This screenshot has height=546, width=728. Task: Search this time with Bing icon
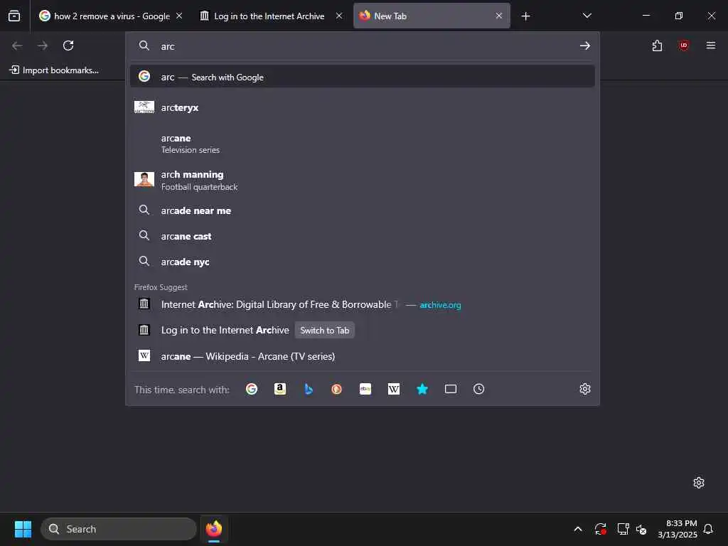tap(309, 389)
